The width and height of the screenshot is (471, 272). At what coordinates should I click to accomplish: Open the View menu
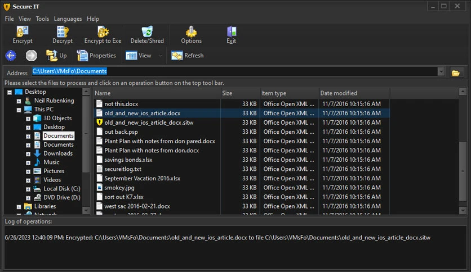[25, 19]
